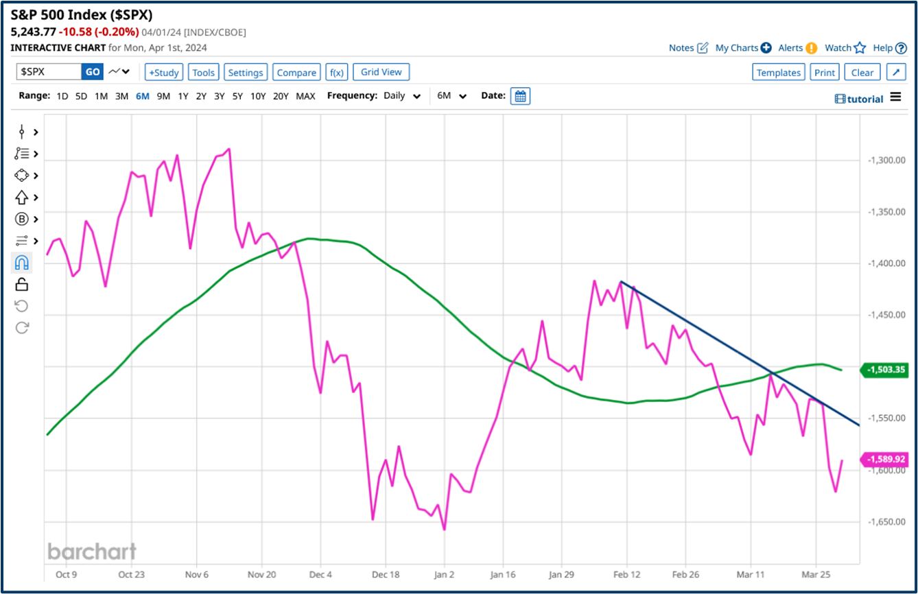Select the B circle annotation tool

[21, 219]
